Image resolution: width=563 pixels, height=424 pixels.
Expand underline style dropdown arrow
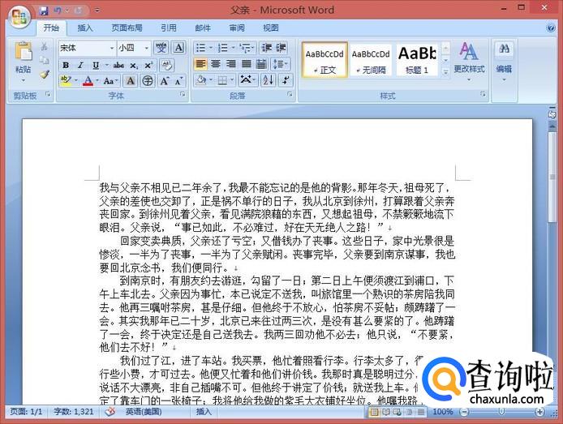(106, 65)
